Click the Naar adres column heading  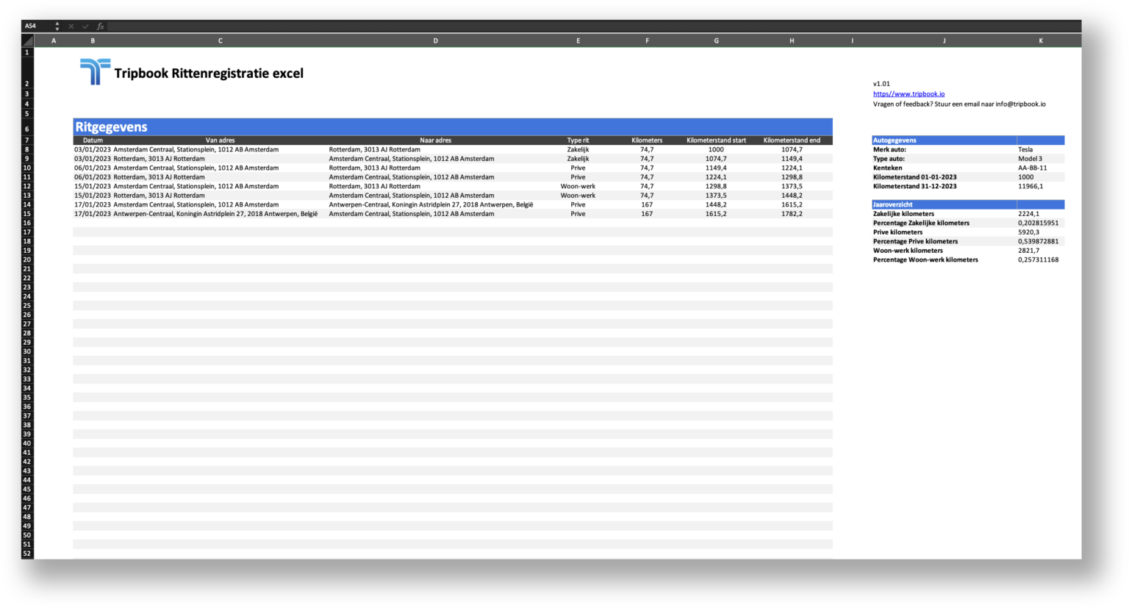435,140
